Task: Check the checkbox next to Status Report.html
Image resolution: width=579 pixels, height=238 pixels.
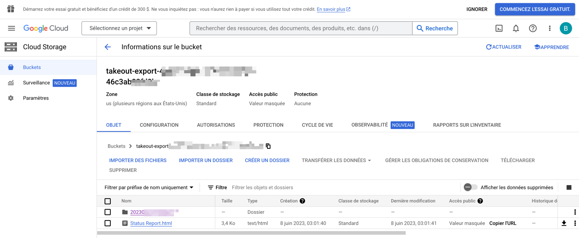Action: coord(107,223)
